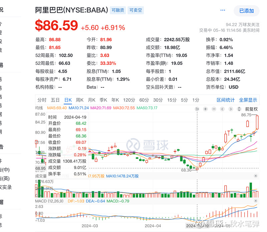The width and height of the screenshot is (267, 232).
Task: Click the latest candlestick on the chart
Action: 257,122
